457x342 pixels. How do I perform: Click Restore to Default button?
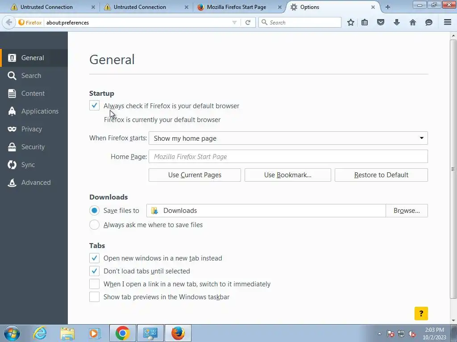tap(381, 175)
